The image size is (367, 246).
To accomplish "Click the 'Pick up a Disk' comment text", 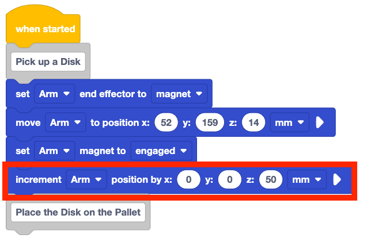I will tap(48, 62).
